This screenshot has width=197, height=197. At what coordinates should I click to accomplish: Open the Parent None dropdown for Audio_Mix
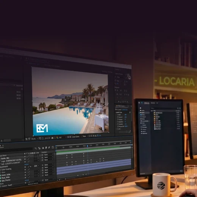click(48, 155)
